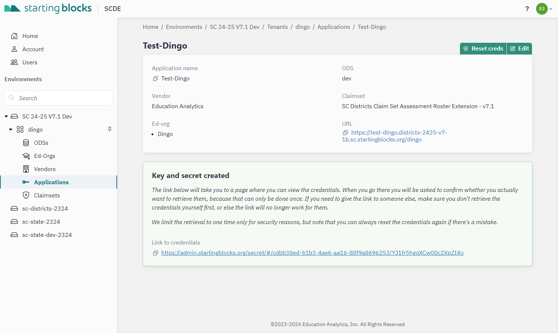Click the Home house icon in the sidebar
The width and height of the screenshot is (558, 333).
14,36
